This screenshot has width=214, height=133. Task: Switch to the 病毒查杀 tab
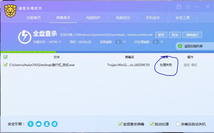pos(63,18)
